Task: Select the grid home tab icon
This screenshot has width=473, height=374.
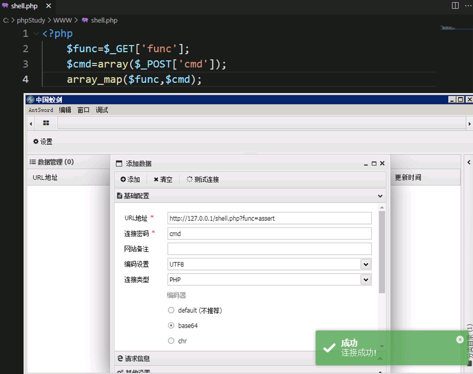Action: [x=46, y=123]
